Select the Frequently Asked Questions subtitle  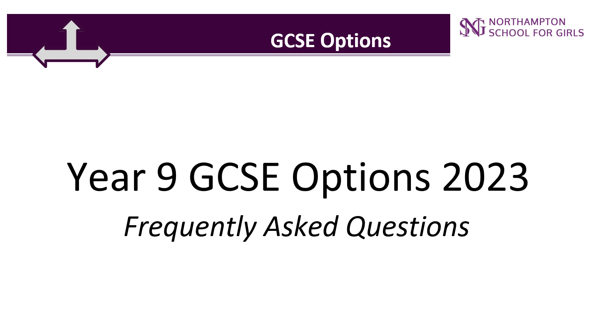[x=297, y=227]
